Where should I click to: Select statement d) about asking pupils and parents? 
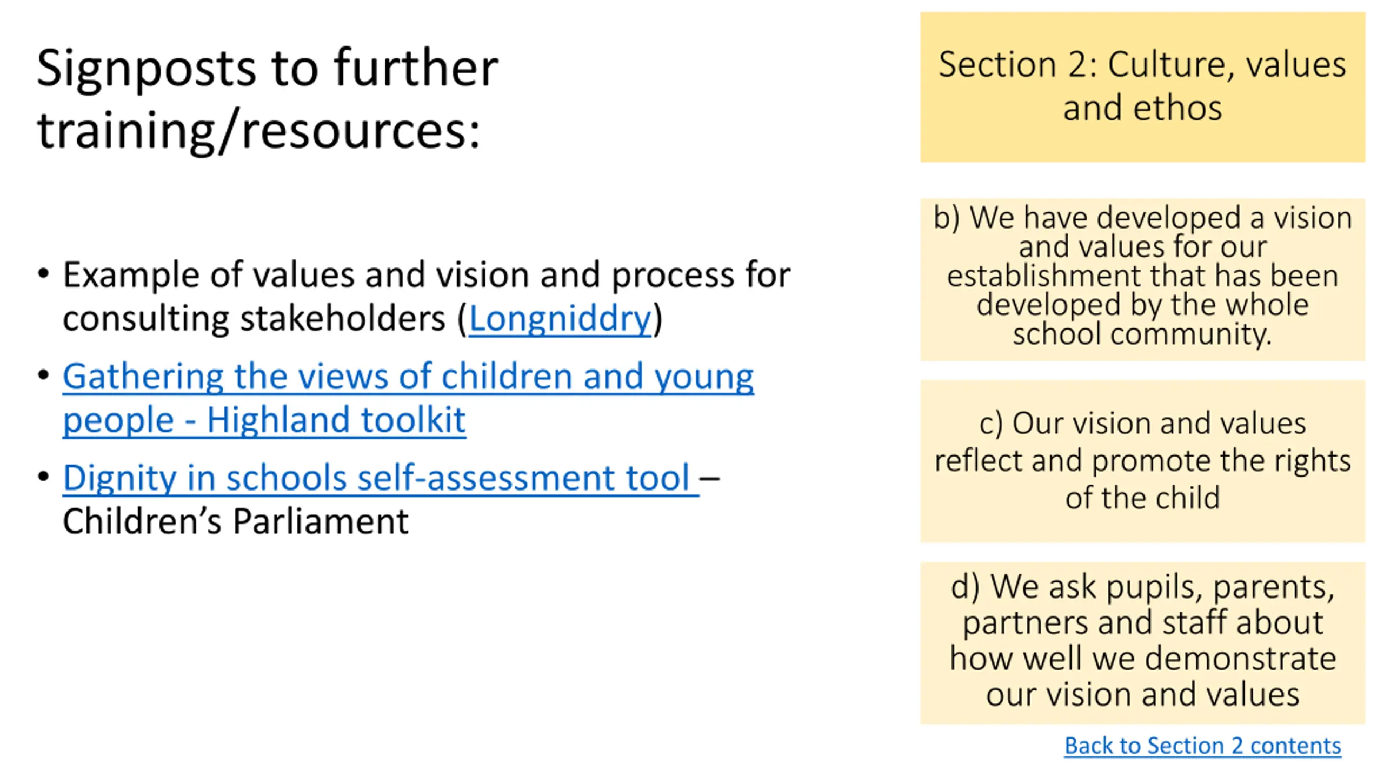[x=1142, y=642]
